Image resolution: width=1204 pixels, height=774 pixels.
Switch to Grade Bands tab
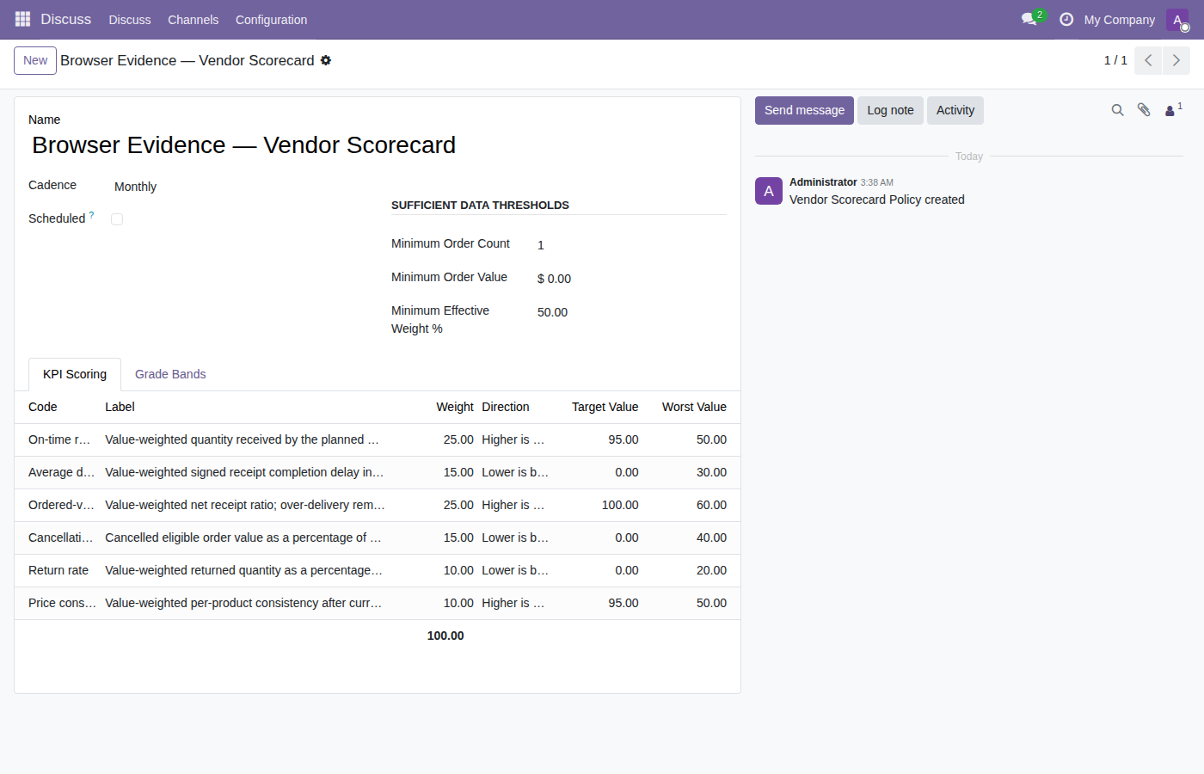[170, 374]
